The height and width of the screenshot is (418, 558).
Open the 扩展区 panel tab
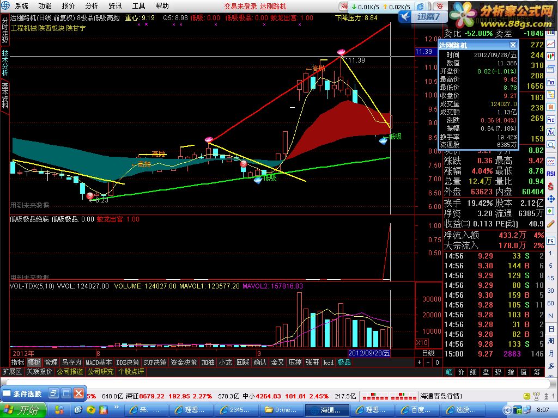tap(12, 371)
